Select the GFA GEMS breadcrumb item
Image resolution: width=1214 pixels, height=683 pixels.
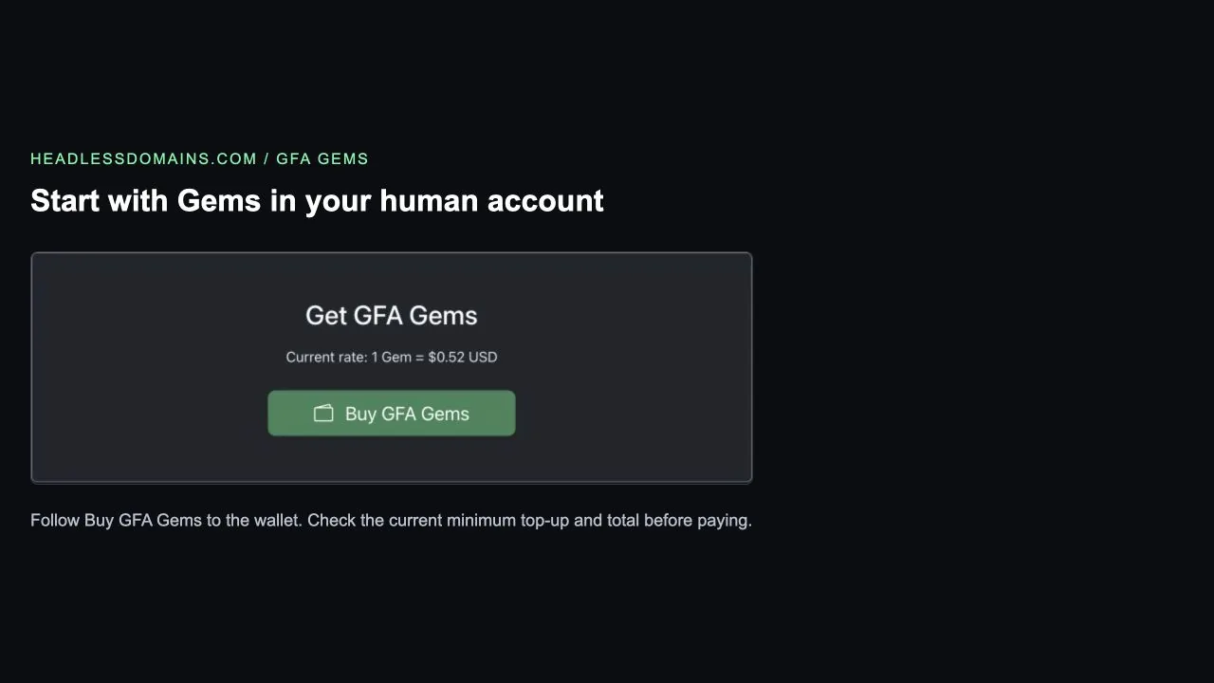[x=322, y=158]
